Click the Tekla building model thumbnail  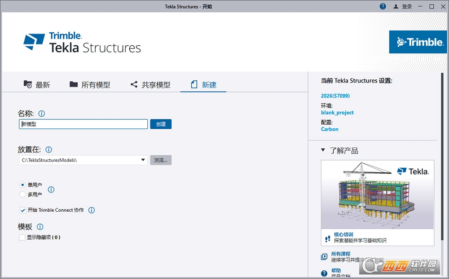coord(378,195)
